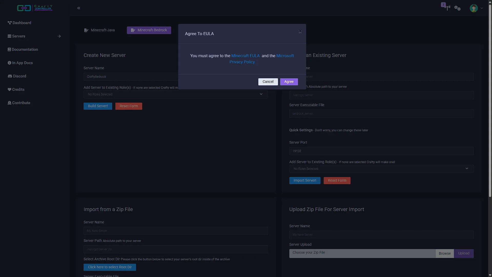Click the Build Server! button
Image resolution: width=492 pixels, height=277 pixels.
(x=98, y=106)
